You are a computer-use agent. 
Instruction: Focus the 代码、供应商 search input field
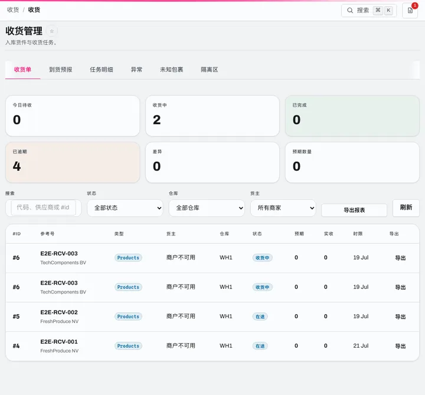43,208
